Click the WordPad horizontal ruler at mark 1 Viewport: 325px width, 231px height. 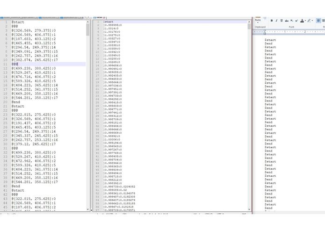point(285,32)
